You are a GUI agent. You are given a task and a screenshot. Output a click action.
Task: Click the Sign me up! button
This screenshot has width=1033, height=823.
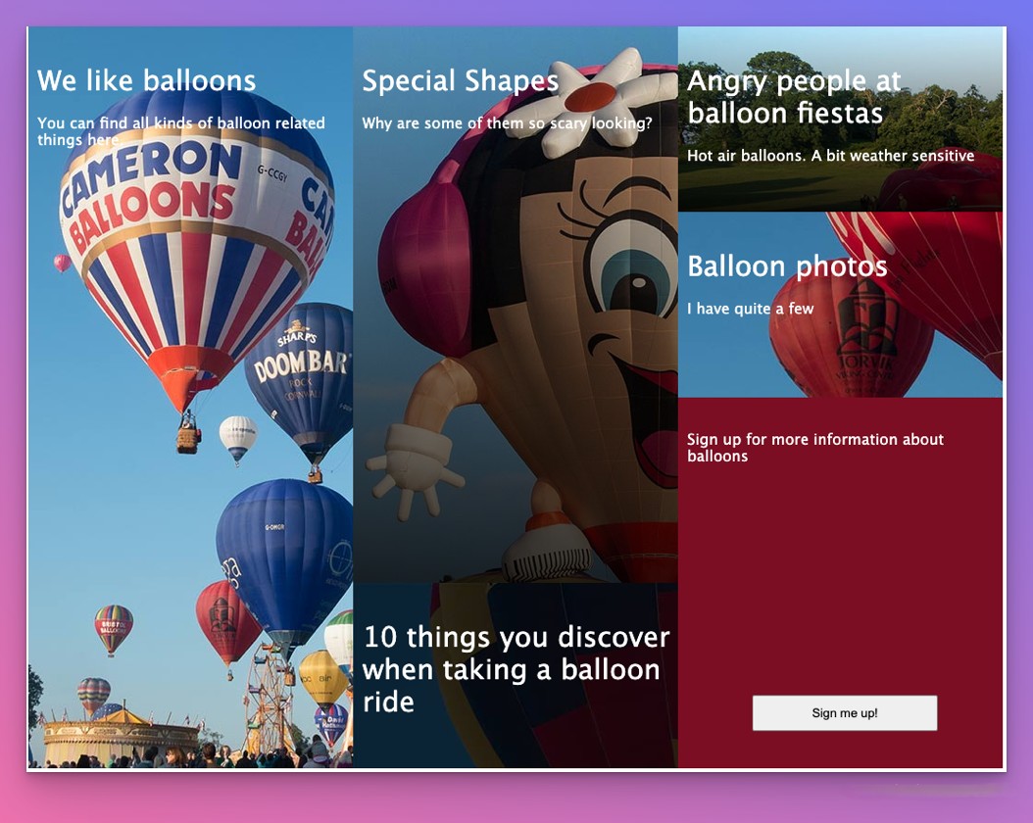coord(845,713)
